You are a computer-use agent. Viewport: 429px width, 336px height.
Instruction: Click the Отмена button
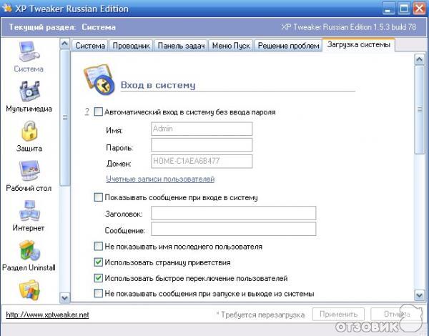pyautogui.click(x=397, y=314)
